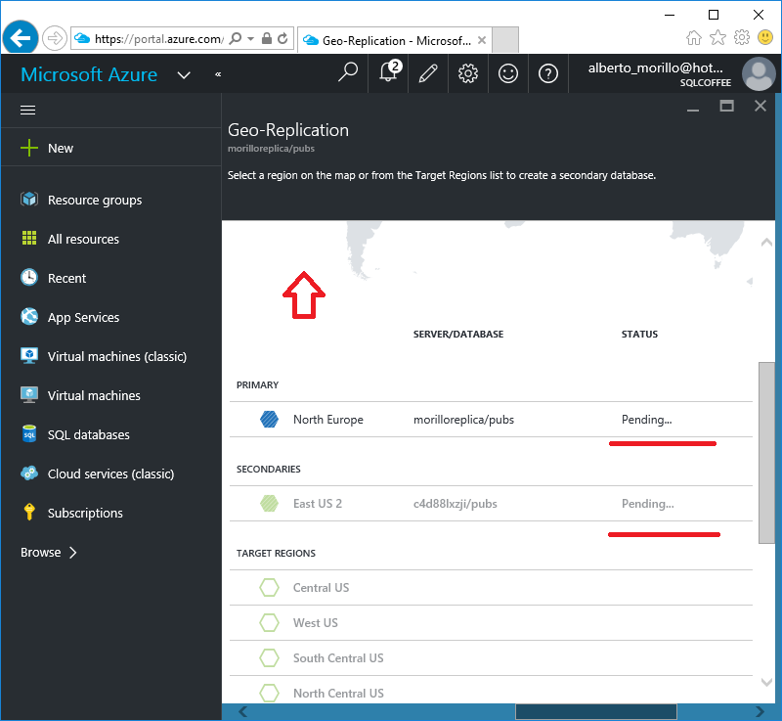Click the map scroll up chevron
This screenshot has height=721, width=782.
(766, 243)
